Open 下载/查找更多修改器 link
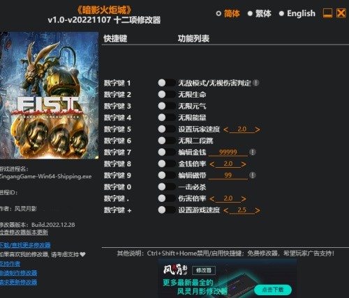 (25, 245)
